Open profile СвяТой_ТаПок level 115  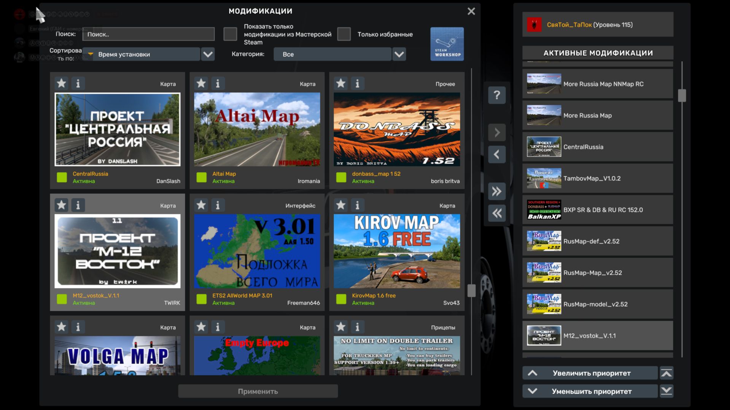click(597, 25)
